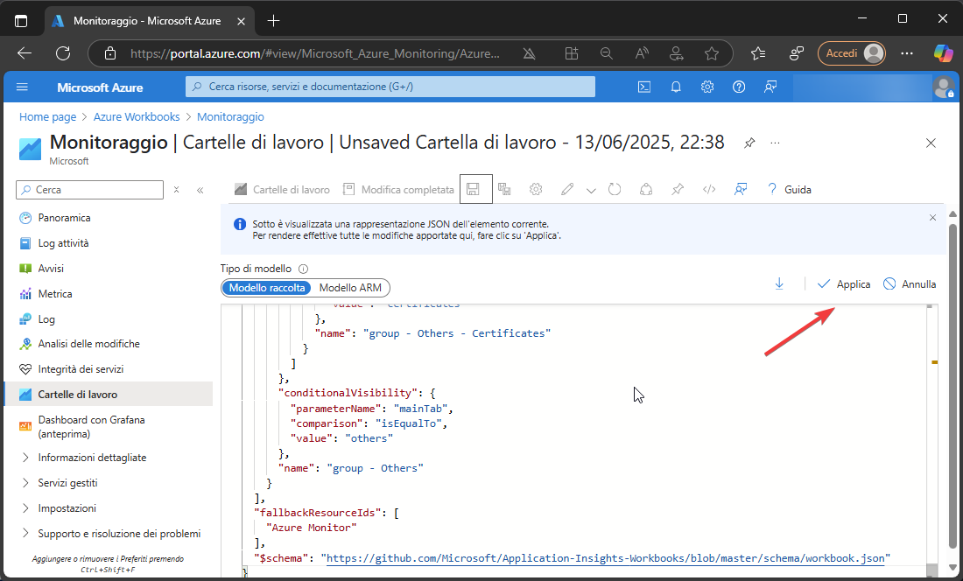Select the Modello raccolta template type
The image size is (963, 581).
click(x=267, y=287)
